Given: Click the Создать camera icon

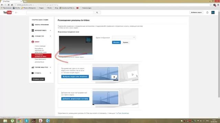Looking at the screenshot, I should pos(33,73).
